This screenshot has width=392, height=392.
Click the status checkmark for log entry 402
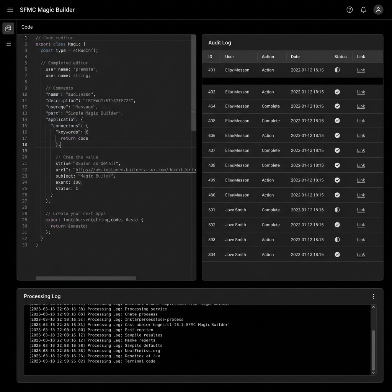pyautogui.click(x=337, y=92)
